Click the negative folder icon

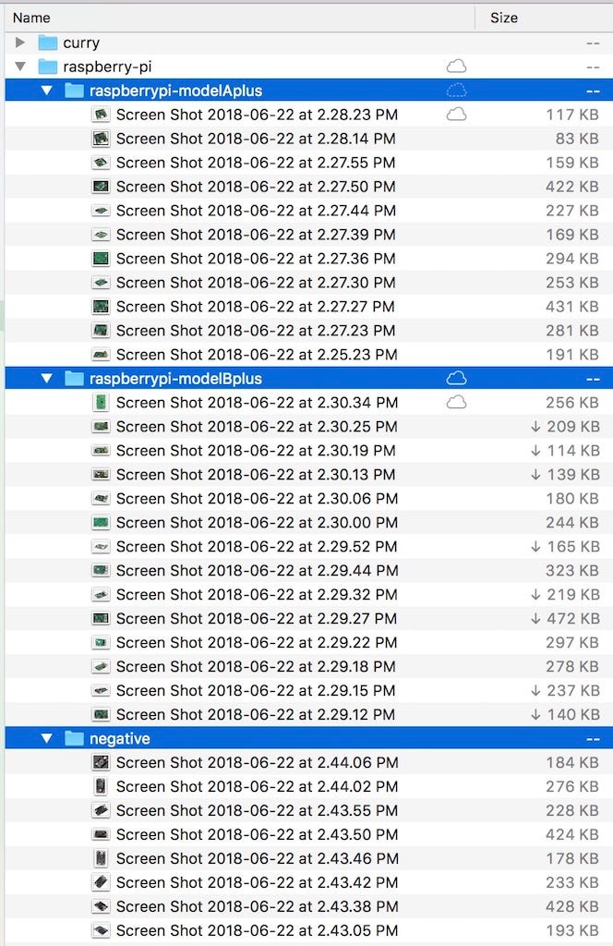tap(74, 738)
